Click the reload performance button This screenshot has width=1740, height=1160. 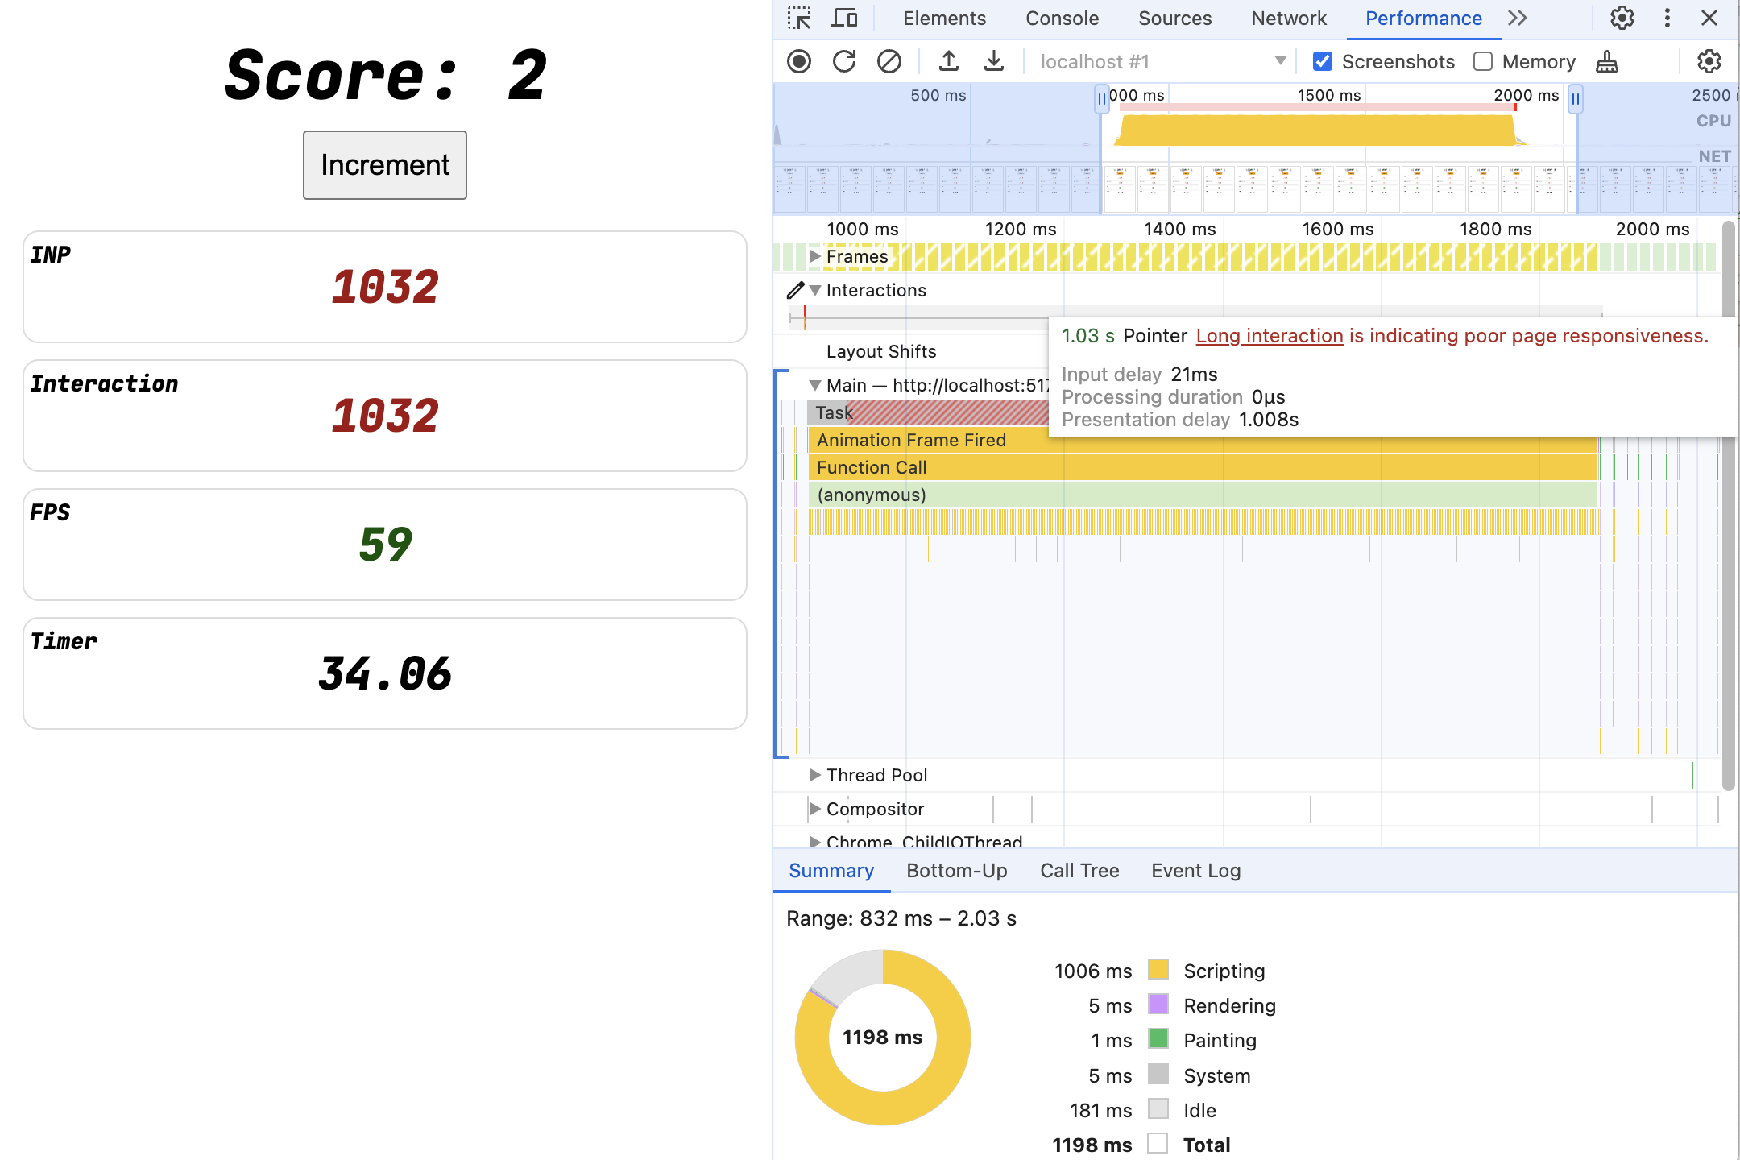tap(843, 60)
